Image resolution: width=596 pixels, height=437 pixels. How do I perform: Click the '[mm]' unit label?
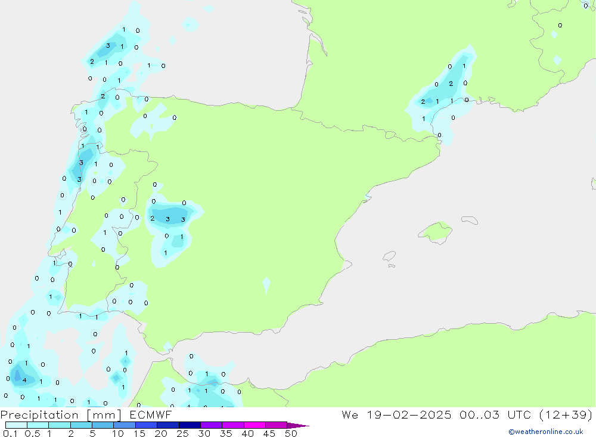tap(104, 415)
